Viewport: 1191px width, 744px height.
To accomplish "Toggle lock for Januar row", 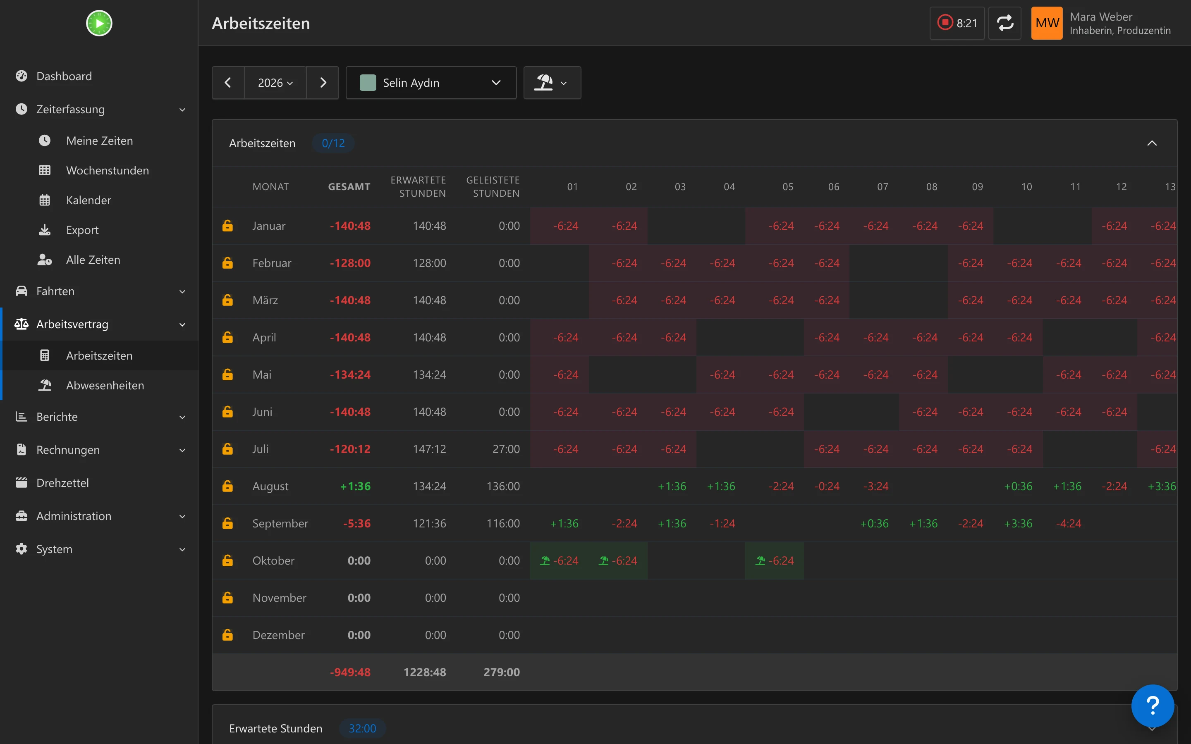I will point(227,226).
